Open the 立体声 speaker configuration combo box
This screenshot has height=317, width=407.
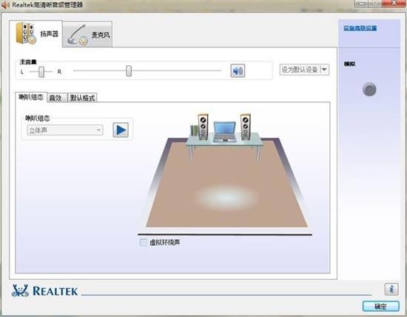65,130
